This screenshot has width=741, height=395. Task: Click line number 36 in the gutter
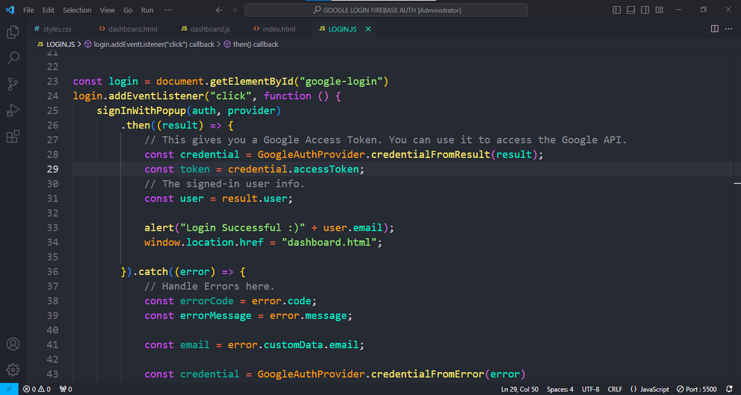[x=52, y=272]
